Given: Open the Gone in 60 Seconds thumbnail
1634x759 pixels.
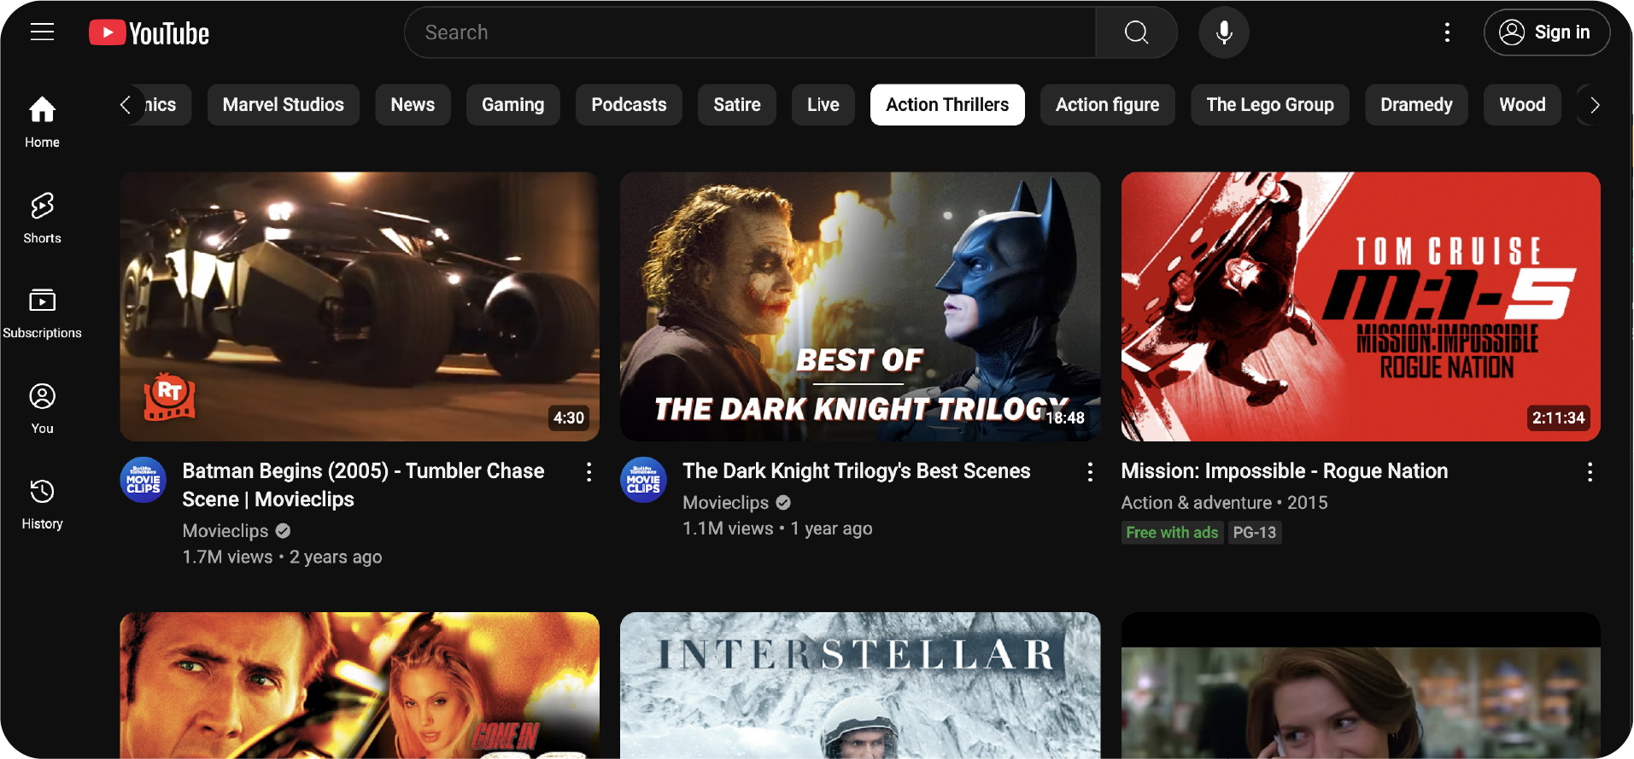Looking at the screenshot, I should point(360,685).
